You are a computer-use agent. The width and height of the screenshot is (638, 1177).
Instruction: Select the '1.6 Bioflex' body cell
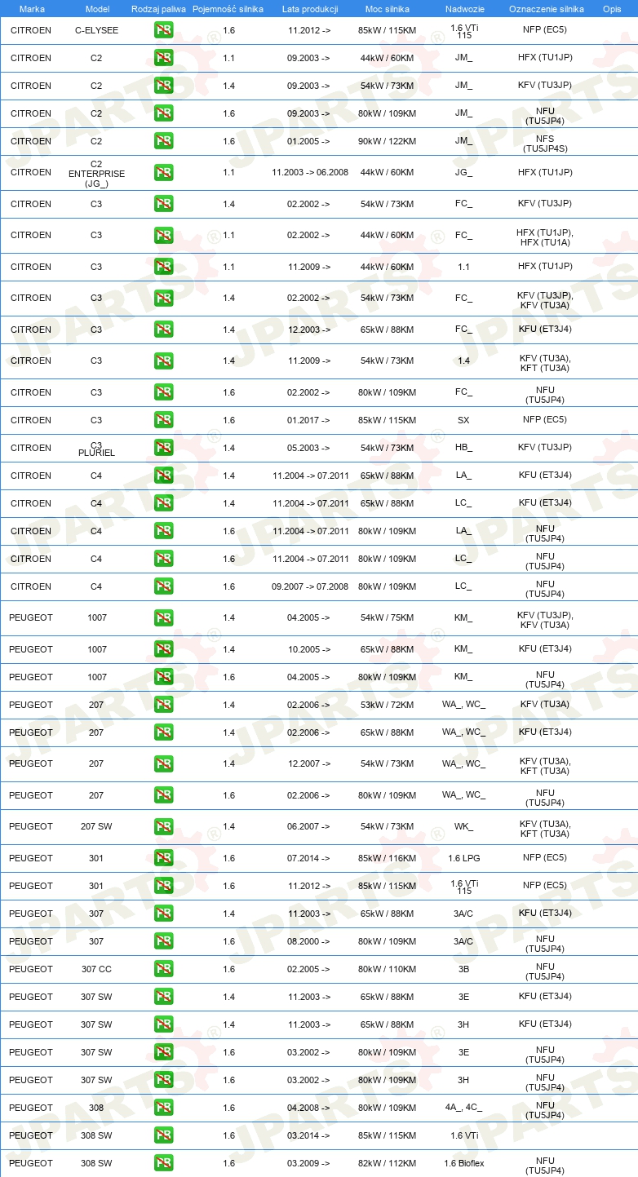[x=463, y=1163]
